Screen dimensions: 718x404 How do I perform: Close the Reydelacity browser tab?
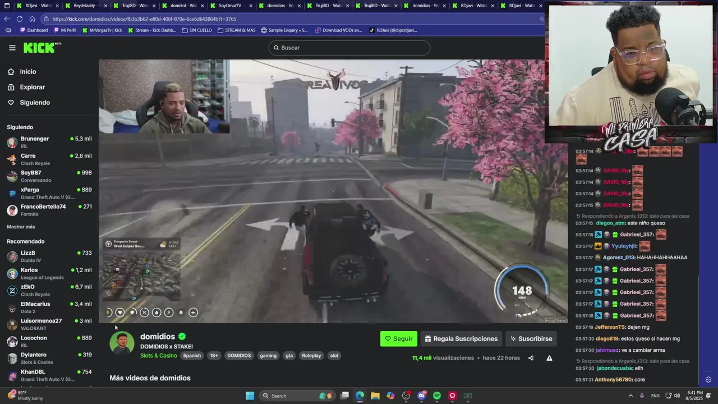105,6
